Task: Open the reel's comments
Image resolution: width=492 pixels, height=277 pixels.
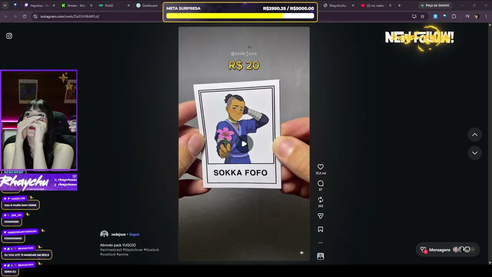Action: (321, 183)
